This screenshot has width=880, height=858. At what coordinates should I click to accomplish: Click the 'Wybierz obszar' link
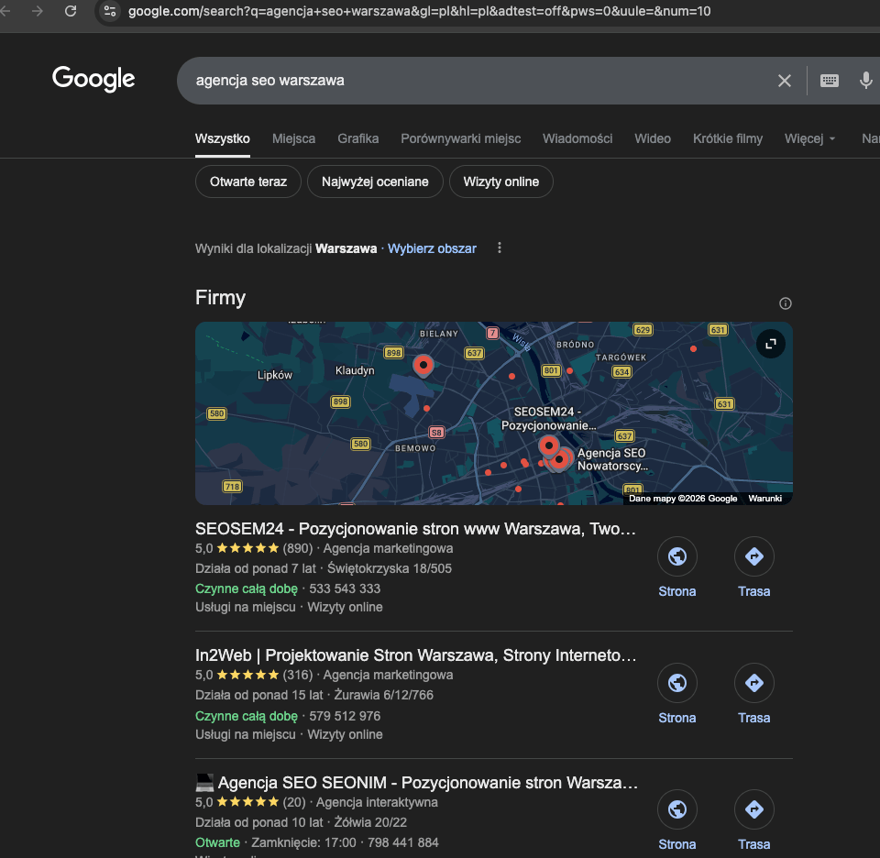click(x=432, y=248)
